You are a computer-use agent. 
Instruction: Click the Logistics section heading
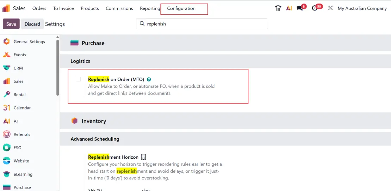[80, 61]
